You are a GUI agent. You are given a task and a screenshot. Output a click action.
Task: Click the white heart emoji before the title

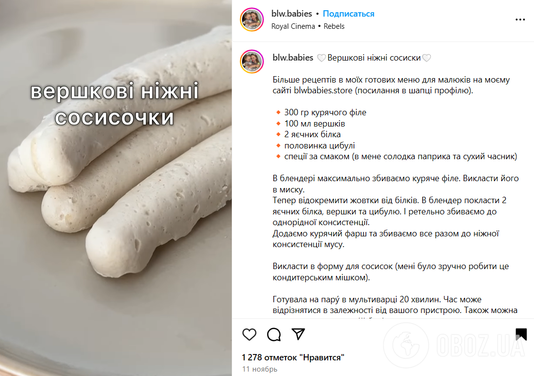coord(321,58)
